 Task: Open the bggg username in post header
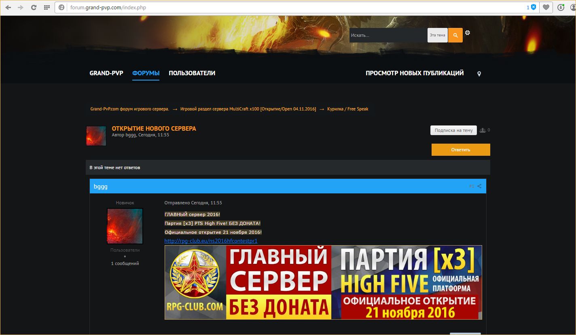101,187
